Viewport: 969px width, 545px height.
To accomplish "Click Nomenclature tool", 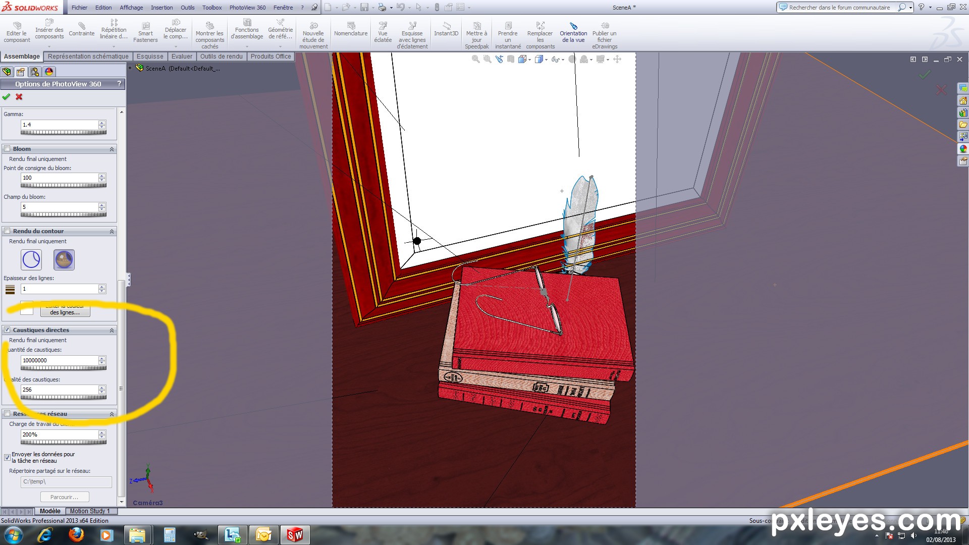I will pyautogui.click(x=351, y=29).
